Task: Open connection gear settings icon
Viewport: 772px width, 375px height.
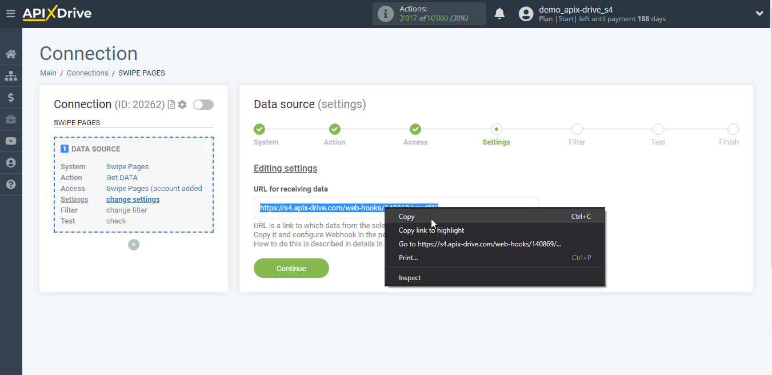Action: pyautogui.click(x=182, y=105)
